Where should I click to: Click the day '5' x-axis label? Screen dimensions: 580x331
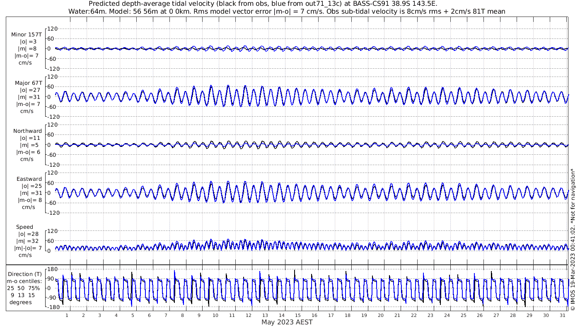133,315
